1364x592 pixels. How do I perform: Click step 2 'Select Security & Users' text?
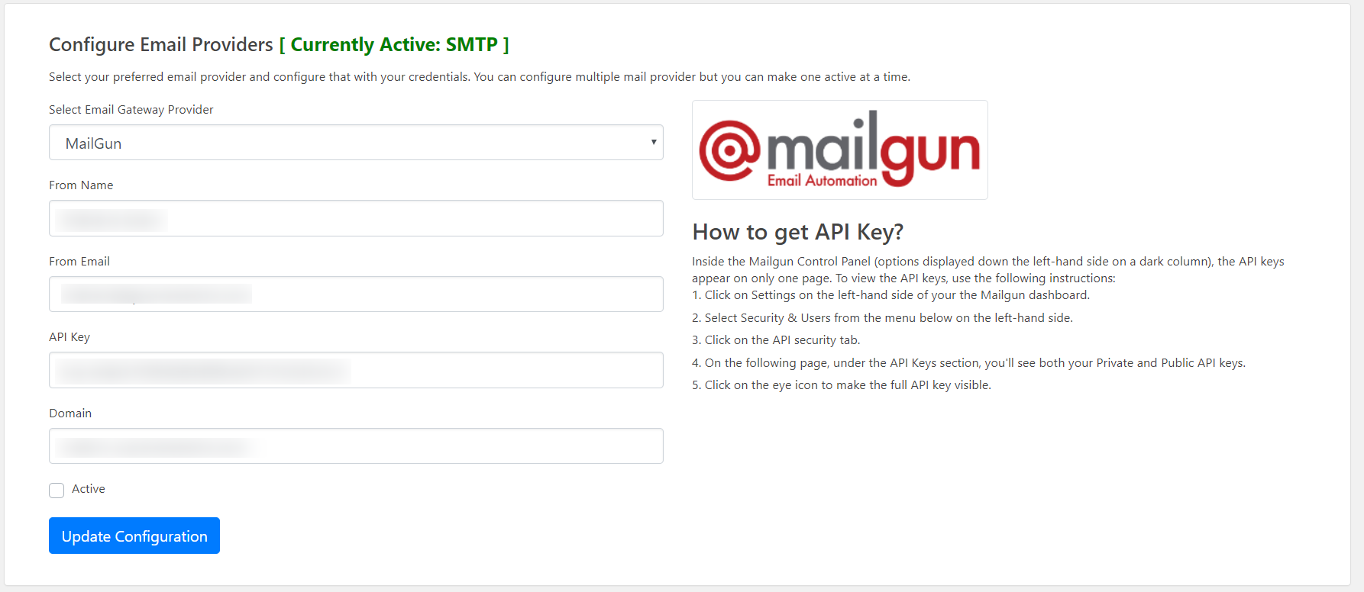pos(882,318)
